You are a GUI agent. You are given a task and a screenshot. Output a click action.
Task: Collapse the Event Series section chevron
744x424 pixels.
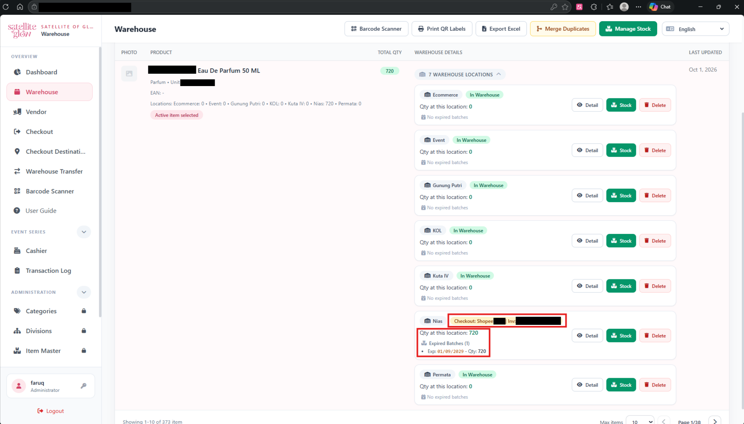coord(84,232)
